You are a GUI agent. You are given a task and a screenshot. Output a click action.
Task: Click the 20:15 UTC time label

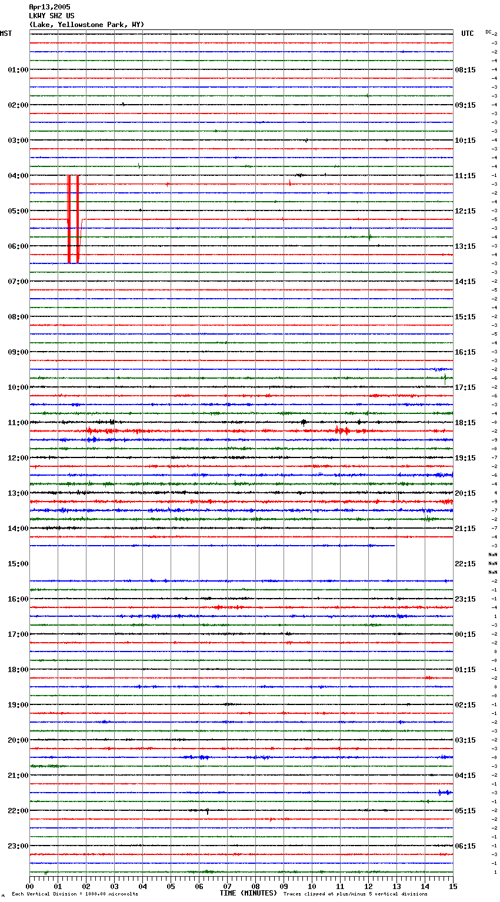[x=465, y=493]
